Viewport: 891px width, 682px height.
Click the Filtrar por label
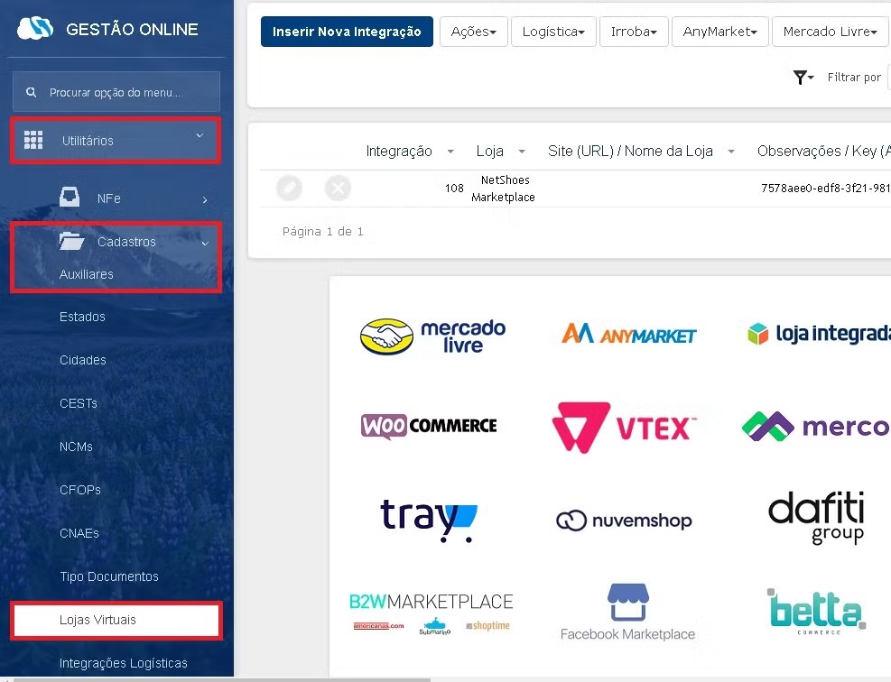[854, 78]
